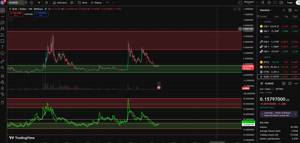Click the Trade button

[x=290, y=3]
